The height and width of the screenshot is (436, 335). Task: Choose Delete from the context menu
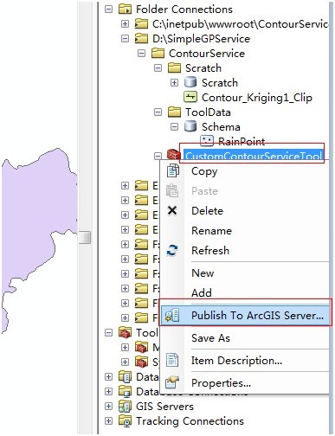coord(207,211)
